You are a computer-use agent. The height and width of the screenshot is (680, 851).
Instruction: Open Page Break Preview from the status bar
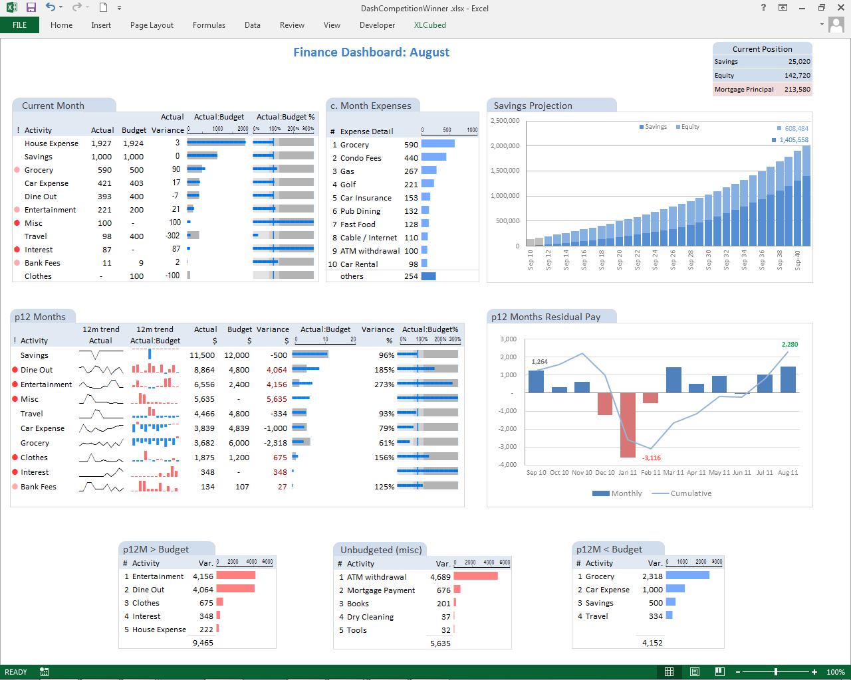click(719, 671)
